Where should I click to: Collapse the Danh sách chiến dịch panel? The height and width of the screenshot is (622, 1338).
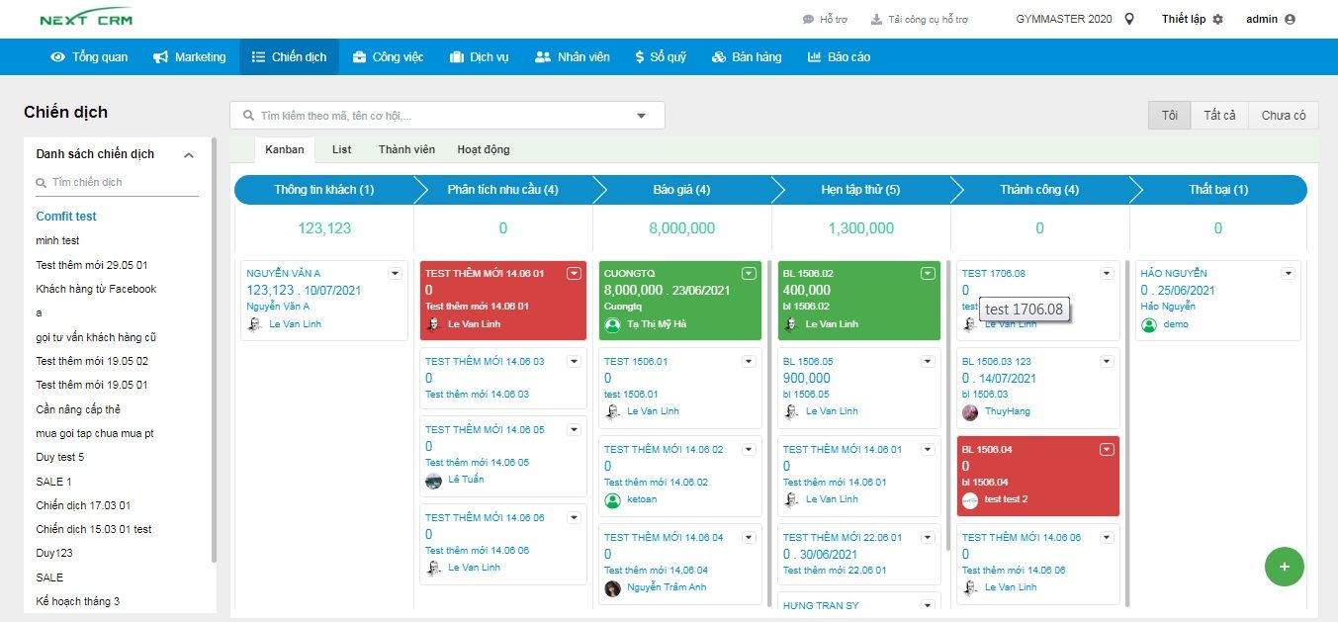click(189, 155)
